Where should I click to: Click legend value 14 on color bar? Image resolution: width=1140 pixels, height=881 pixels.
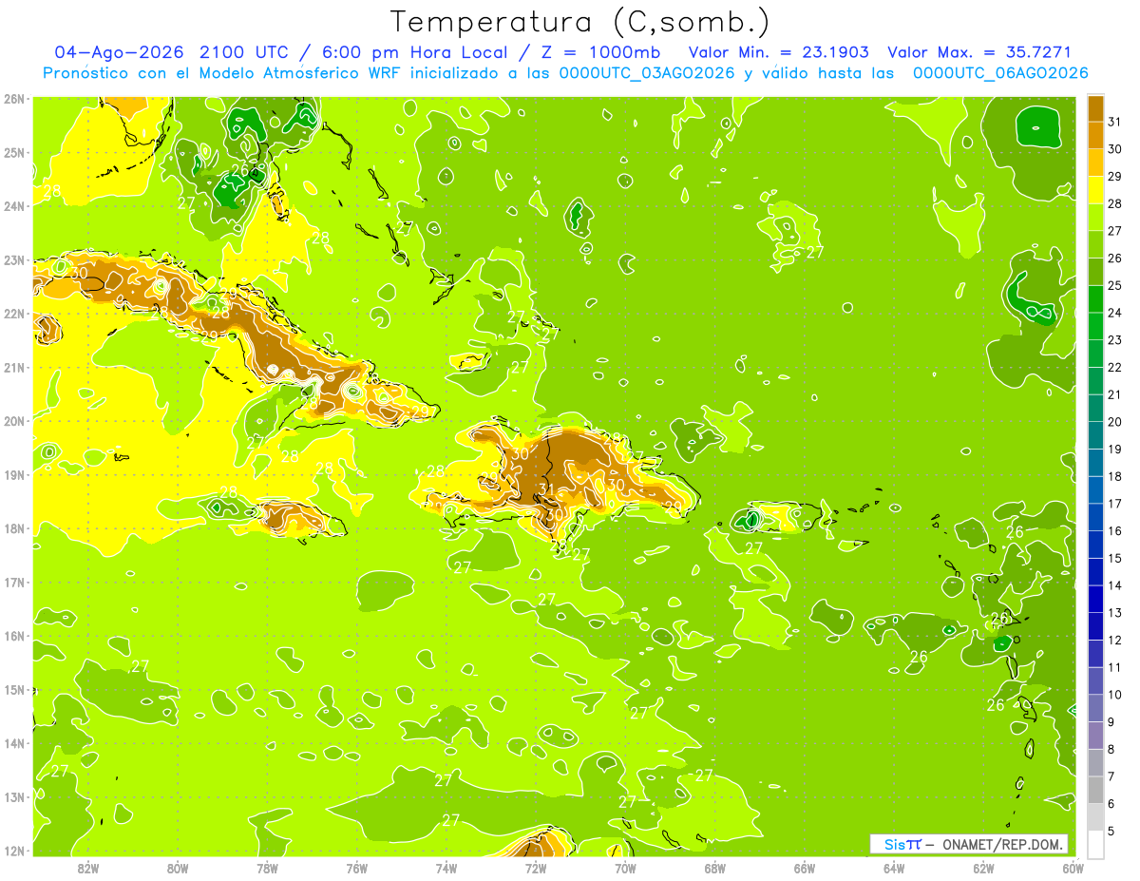click(1114, 585)
